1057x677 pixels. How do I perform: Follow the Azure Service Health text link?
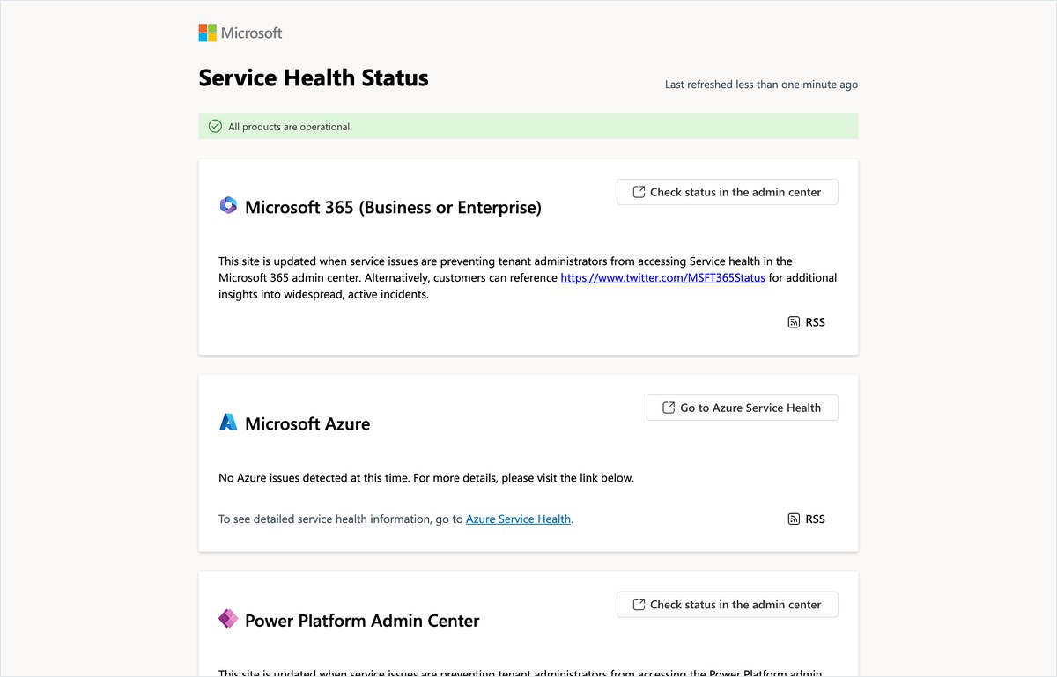518,519
